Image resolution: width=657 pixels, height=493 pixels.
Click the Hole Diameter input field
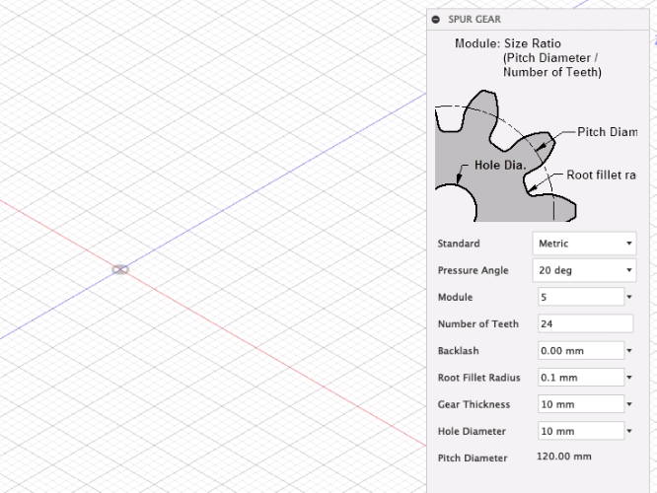click(581, 431)
